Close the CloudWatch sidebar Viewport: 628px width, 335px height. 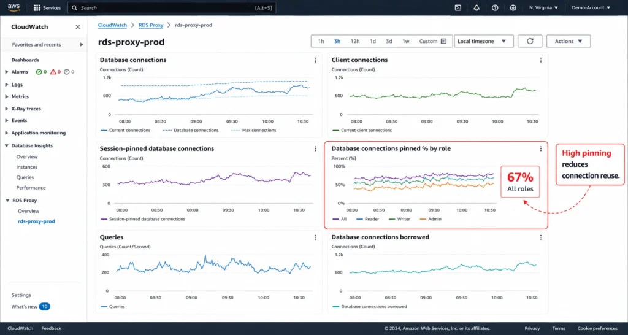pyautogui.click(x=78, y=27)
